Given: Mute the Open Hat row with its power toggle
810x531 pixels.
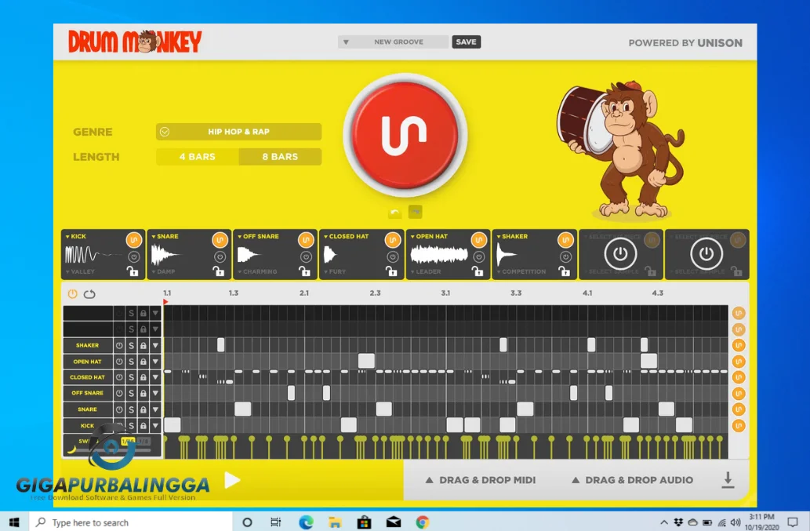Looking at the screenshot, I should point(119,362).
